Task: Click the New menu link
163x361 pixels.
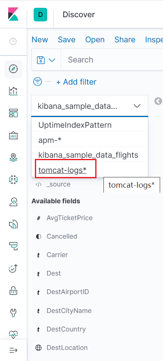Action: coord(40,40)
